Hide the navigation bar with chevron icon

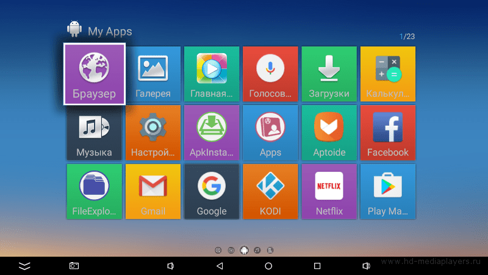pyautogui.click(x=24, y=266)
